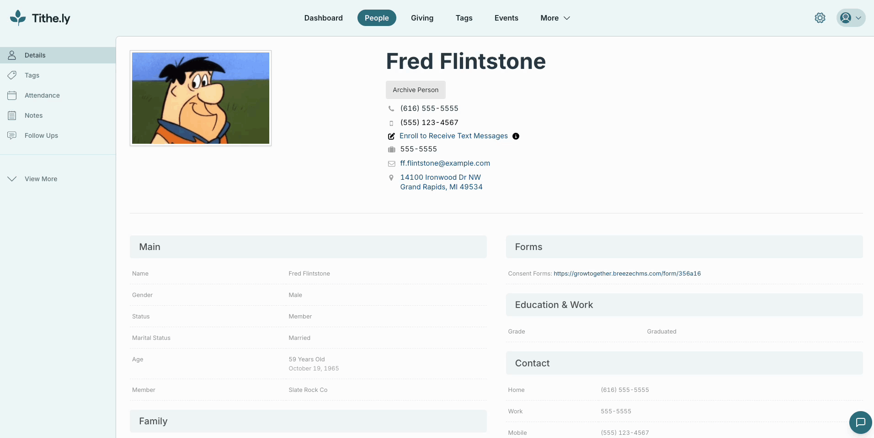This screenshot has width=874, height=438.
Task: Click the Forms section header
Action: pyautogui.click(x=684, y=247)
